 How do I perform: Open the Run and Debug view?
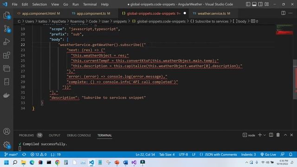[x=6, y=42]
